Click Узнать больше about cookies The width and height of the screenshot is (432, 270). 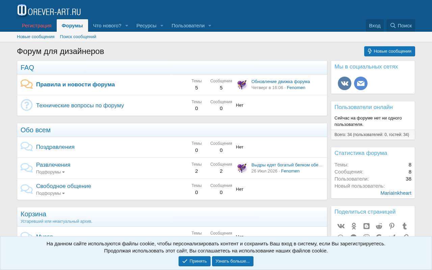(233, 261)
